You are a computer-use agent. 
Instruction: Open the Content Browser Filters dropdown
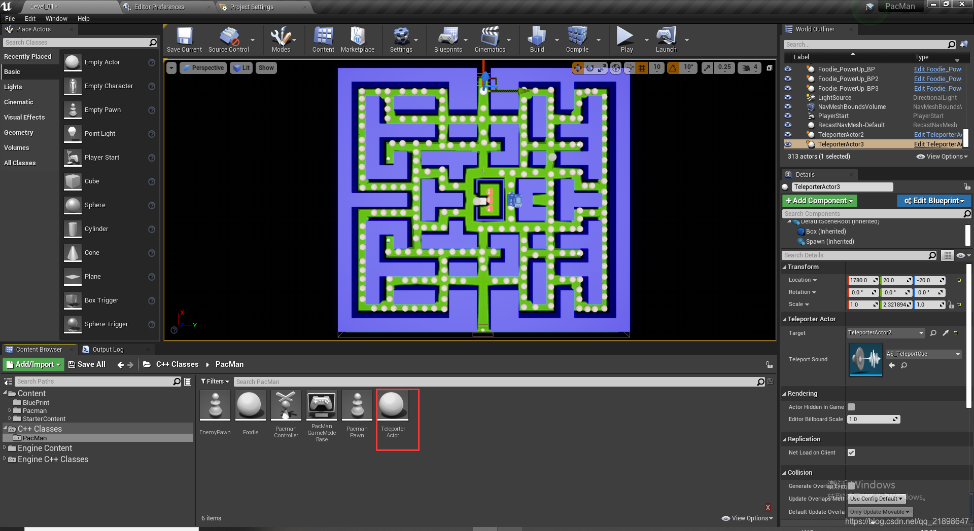click(215, 382)
